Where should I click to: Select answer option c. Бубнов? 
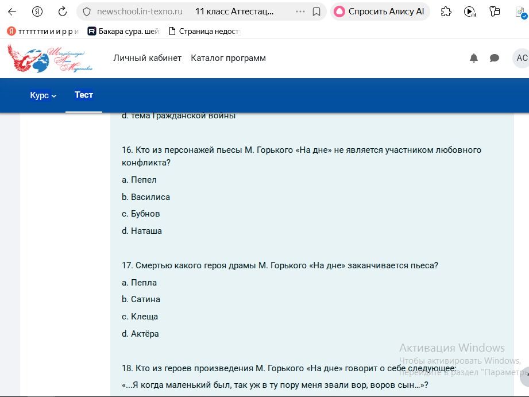pos(141,214)
